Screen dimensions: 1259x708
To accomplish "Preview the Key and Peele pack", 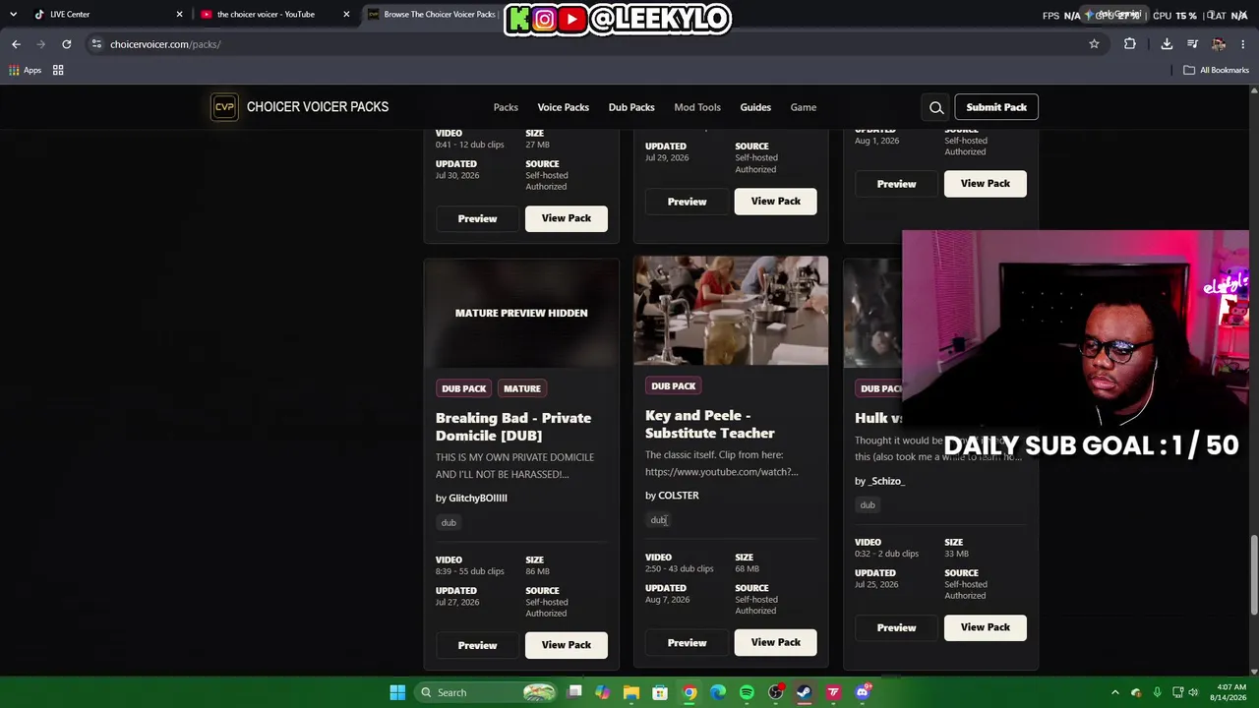I will click(687, 642).
